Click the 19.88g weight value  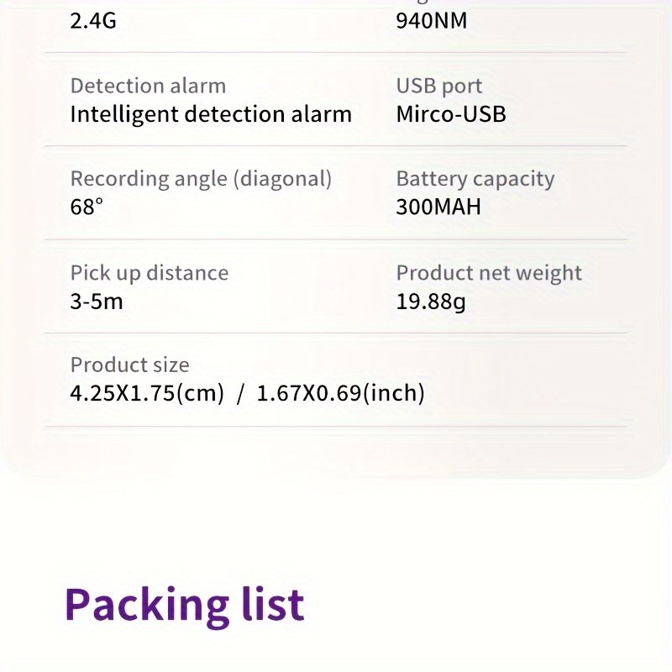coord(431,301)
